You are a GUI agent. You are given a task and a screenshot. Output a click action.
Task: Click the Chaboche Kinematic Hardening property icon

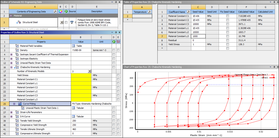(17, 67)
